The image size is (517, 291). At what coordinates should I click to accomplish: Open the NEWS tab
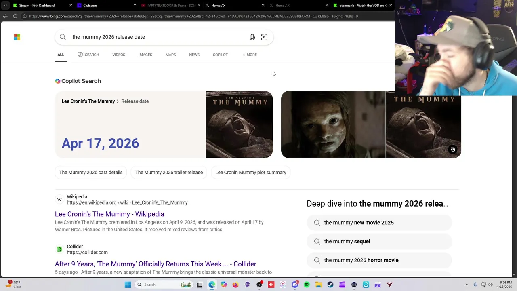coord(194,55)
